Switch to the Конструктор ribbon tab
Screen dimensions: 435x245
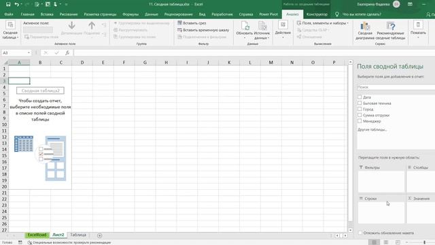(317, 14)
